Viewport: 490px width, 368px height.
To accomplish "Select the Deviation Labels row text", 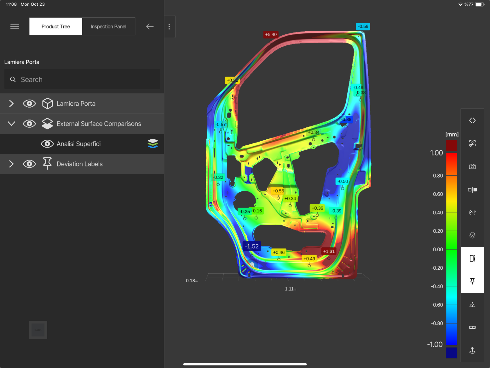I will coord(80,164).
